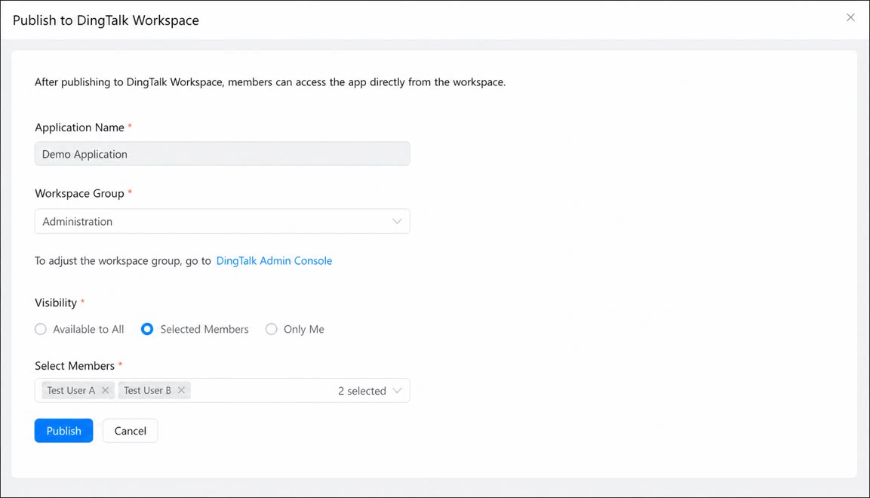
Task: Open the DingTalk Admin Console link
Action: click(274, 260)
